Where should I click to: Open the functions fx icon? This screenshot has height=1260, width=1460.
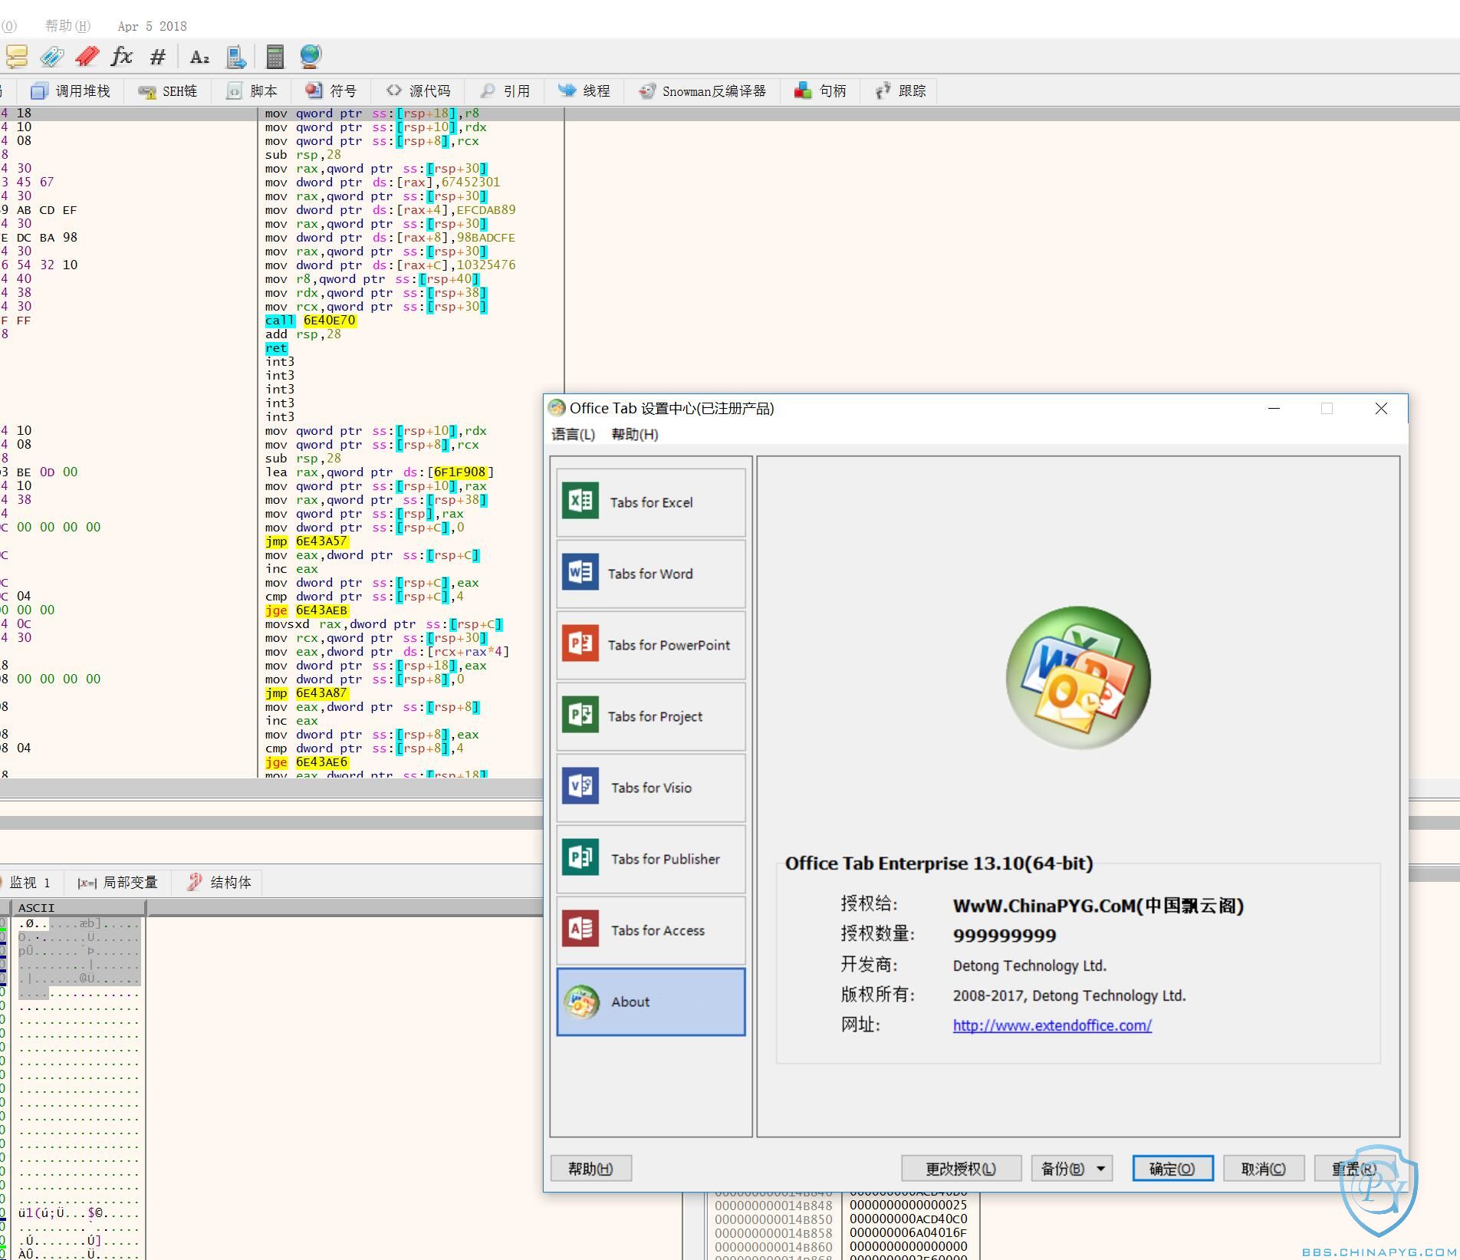(x=122, y=56)
